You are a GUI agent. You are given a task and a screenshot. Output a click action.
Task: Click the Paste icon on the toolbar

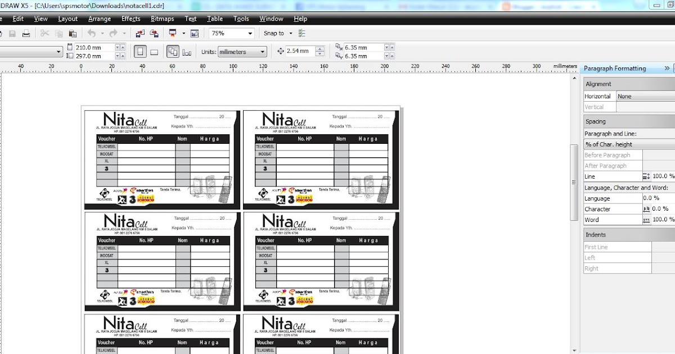coord(74,33)
